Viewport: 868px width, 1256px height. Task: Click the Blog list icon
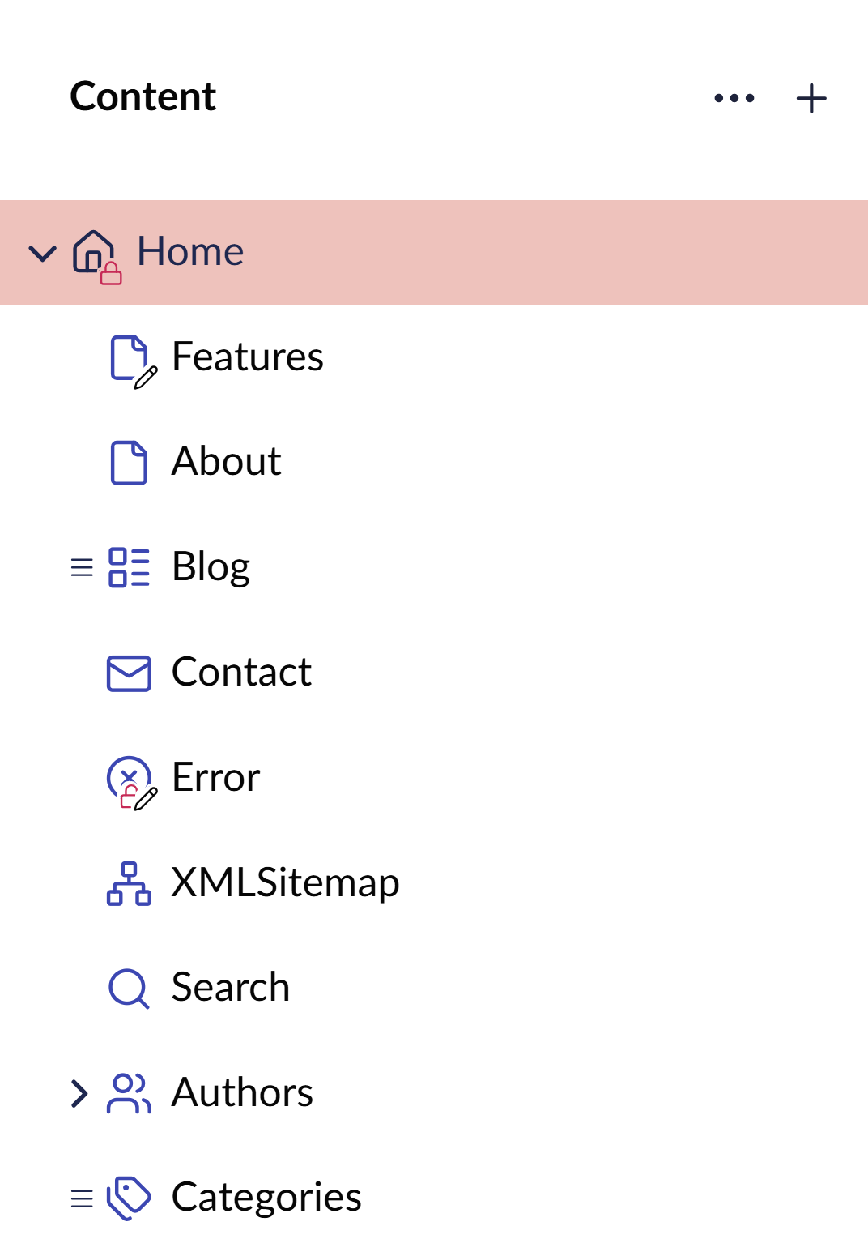pos(129,567)
